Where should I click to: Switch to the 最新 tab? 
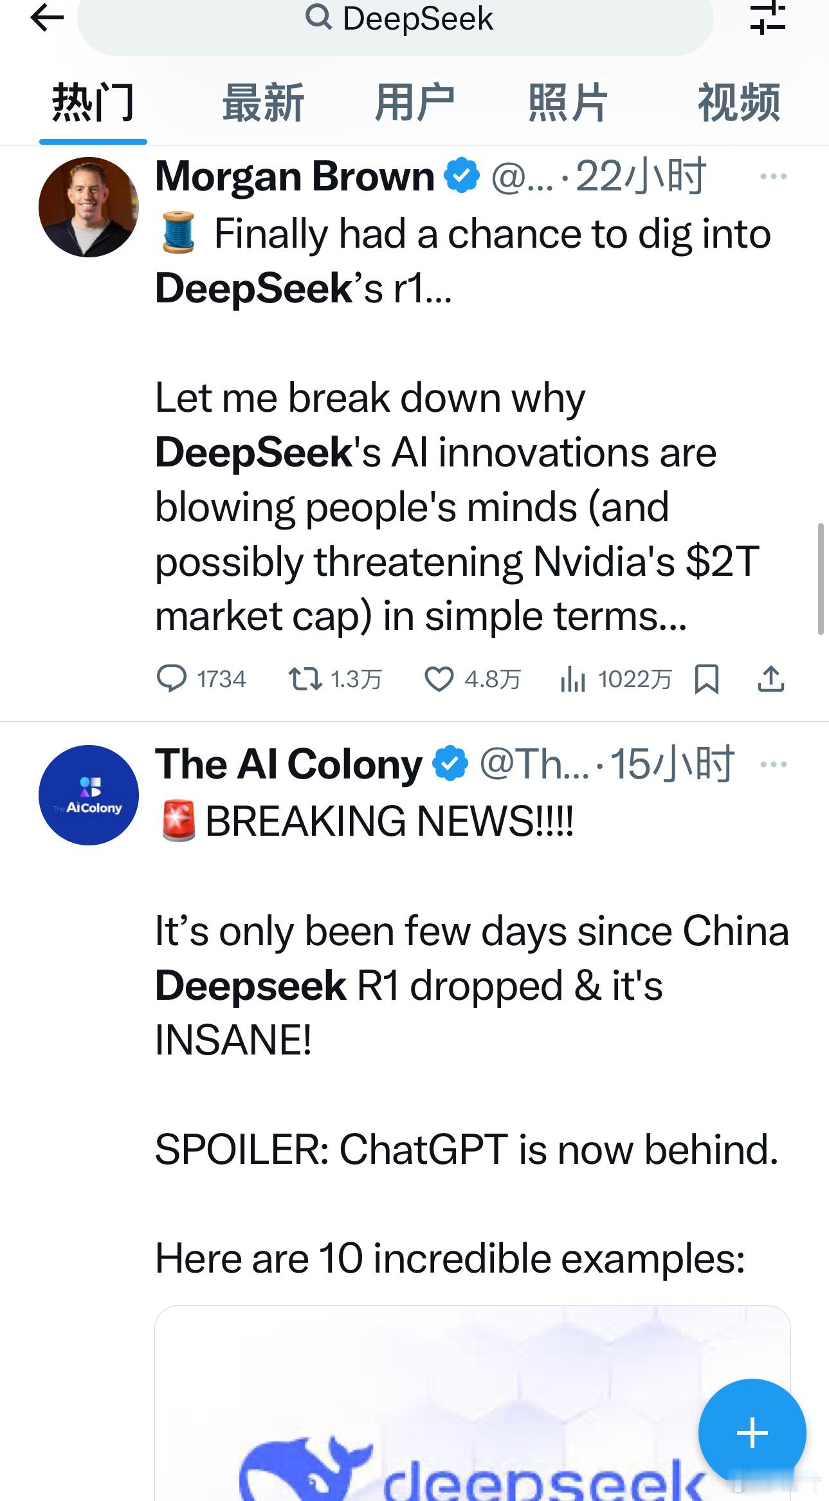click(x=263, y=103)
